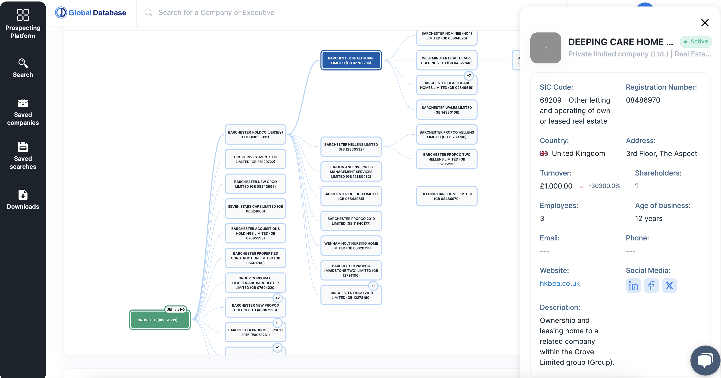This screenshot has height=378, width=721.
Task: Open the Prospecting Platform grid icon
Action: coord(23,15)
